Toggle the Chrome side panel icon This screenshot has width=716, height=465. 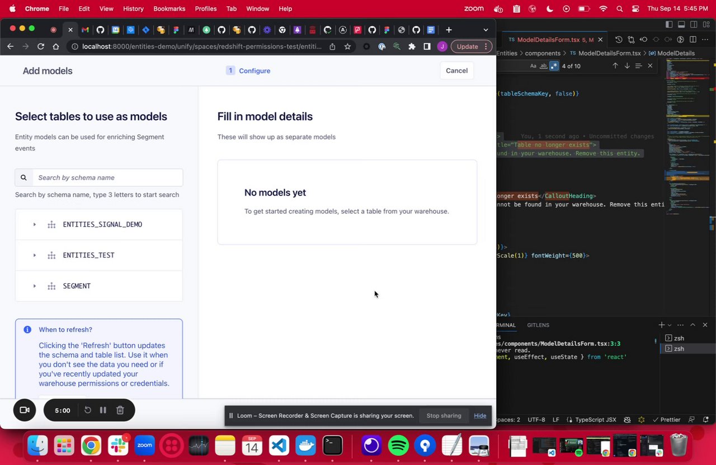pyautogui.click(x=427, y=46)
